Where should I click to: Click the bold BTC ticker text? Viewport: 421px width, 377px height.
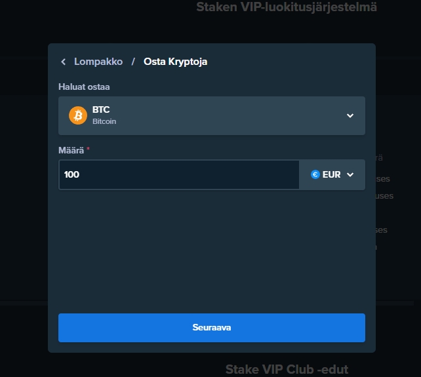101,110
